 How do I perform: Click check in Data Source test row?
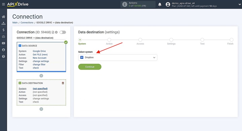(36, 68)
